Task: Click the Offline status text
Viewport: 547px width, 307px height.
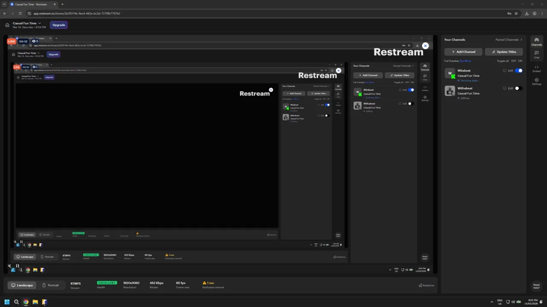Action: coord(465,98)
